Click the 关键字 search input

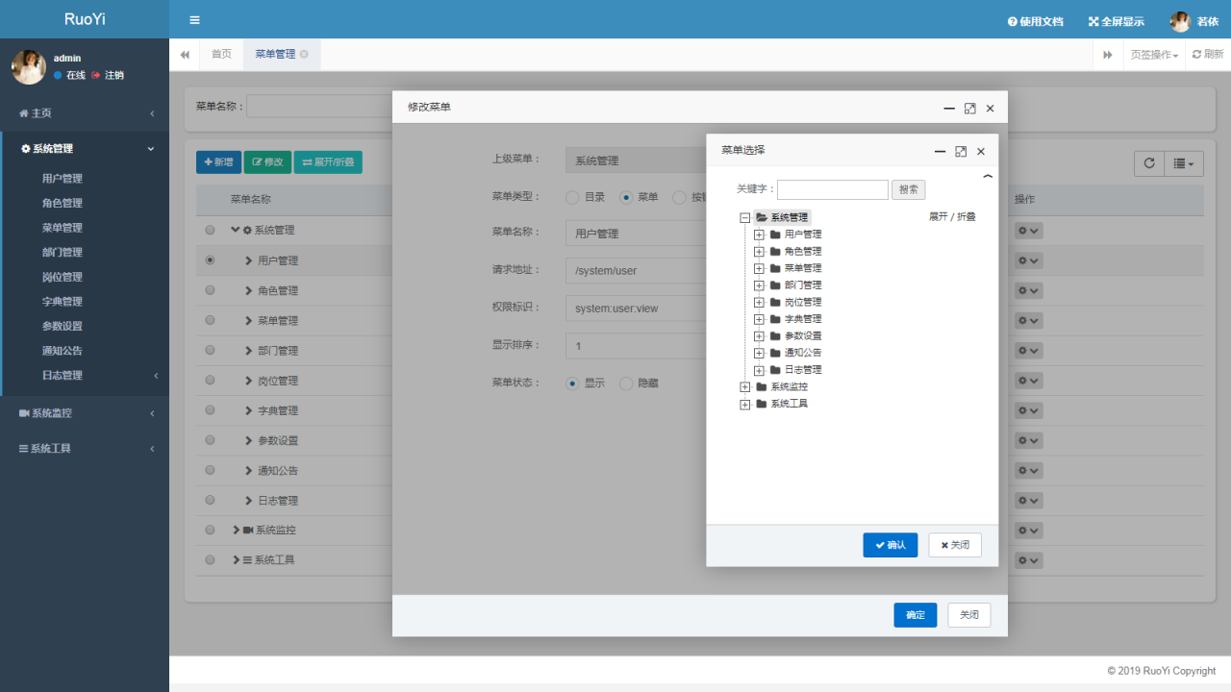(832, 190)
